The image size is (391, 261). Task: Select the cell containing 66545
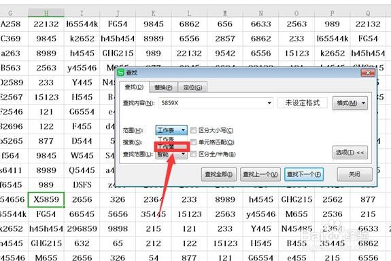(x=82, y=214)
